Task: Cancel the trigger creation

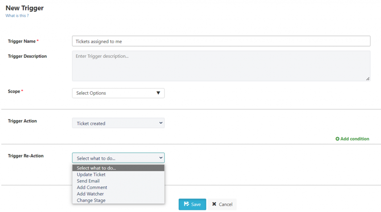Action: click(222, 204)
